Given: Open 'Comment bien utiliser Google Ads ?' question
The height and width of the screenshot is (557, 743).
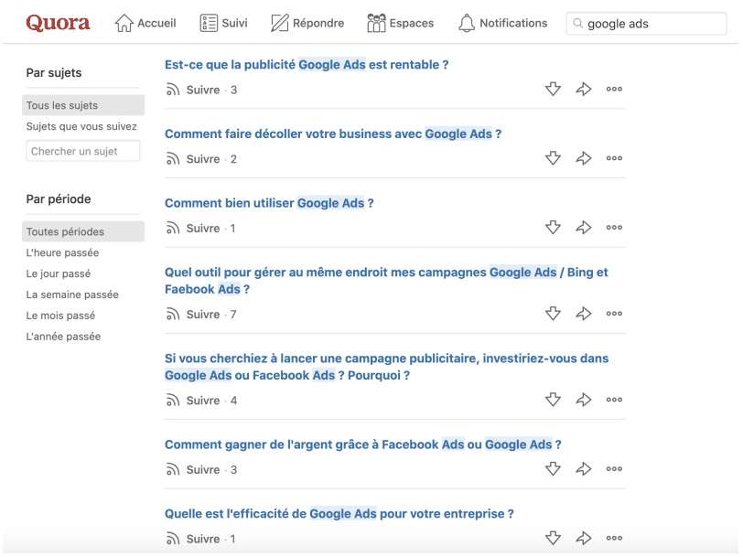Looking at the screenshot, I should click(269, 203).
